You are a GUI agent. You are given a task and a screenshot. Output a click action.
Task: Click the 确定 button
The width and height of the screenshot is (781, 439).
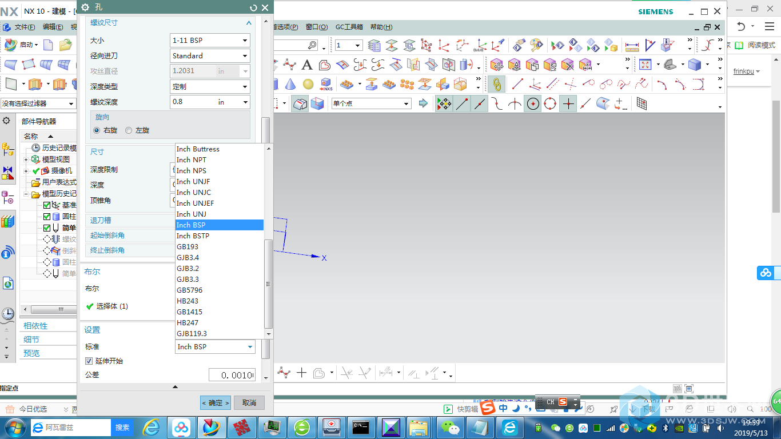coord(216,403)
